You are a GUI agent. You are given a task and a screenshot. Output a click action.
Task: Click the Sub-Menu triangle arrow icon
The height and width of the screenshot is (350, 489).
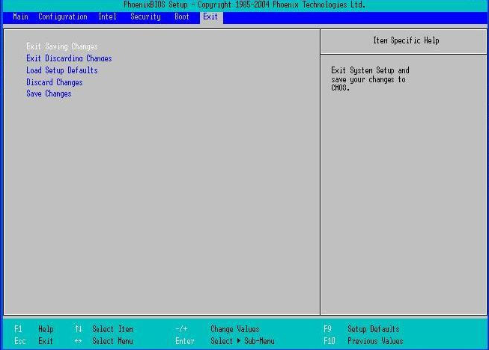pyautogui.click(x=239, y=341)
